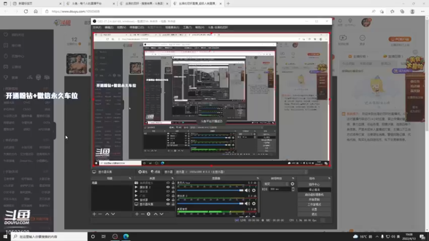Viewport: 429px width, 241px height.
Task: Pop out the Controls dock panel
Action: pyautogui.click(x=329, y=178)
